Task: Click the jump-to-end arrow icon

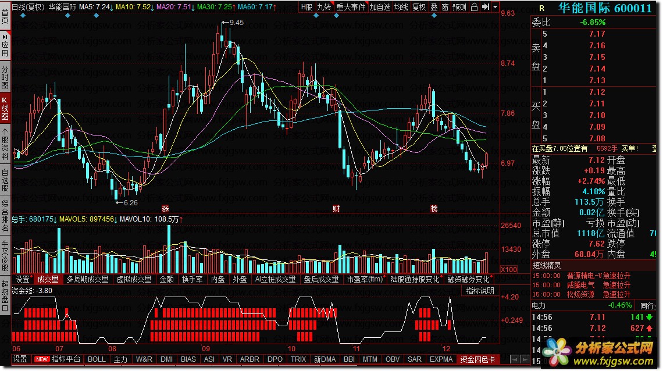Action: [486, 7]
